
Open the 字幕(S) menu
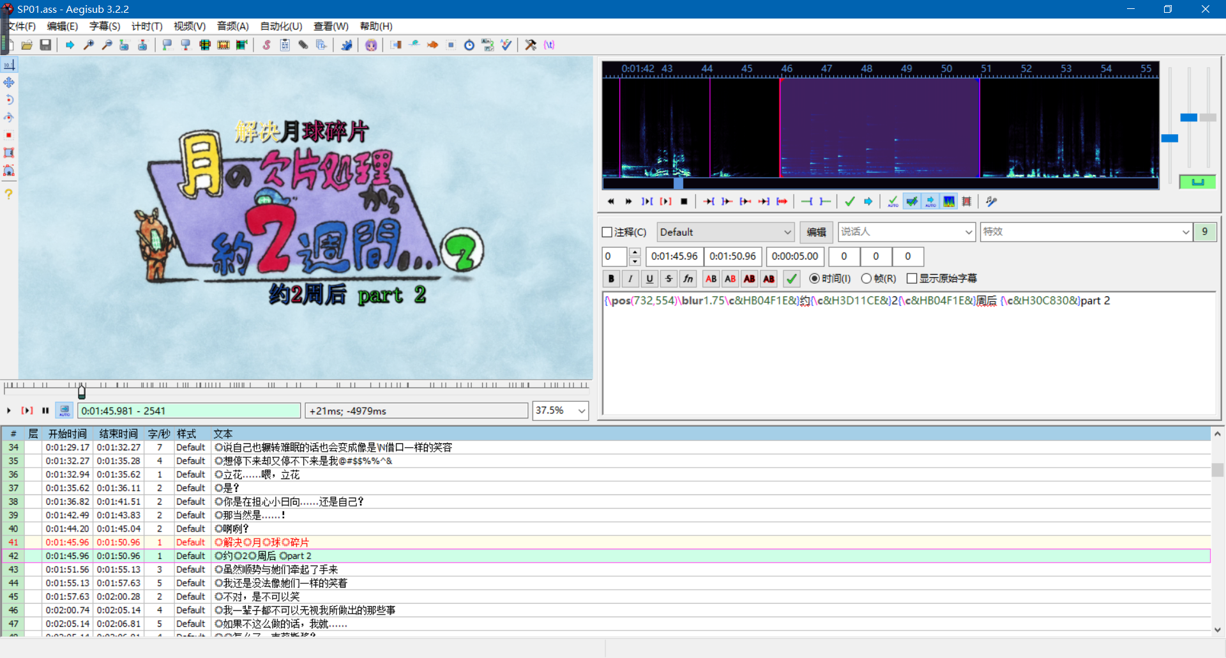[105, 26]
